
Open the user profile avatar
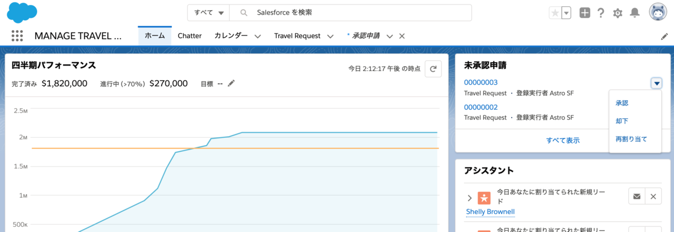point(658,12)
